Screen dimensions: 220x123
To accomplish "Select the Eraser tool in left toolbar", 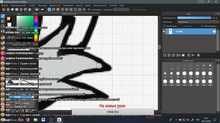I will 3,21.
